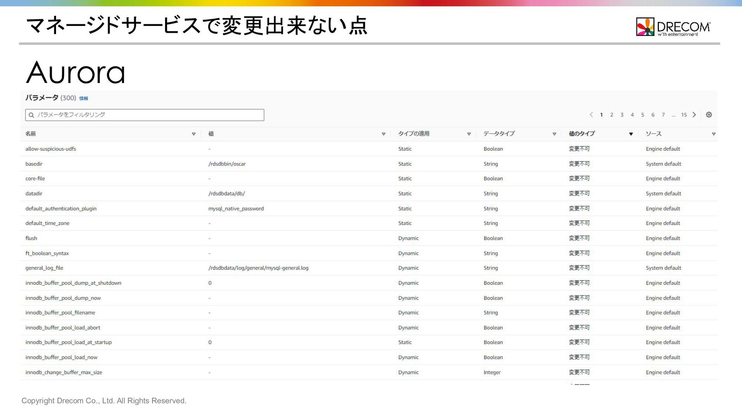Select page 4 in pagination

point(632,115)
